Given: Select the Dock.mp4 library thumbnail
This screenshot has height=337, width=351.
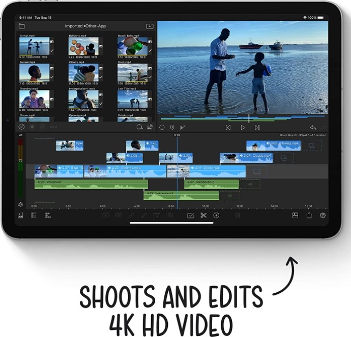Looking at the screenshot, I should click(x=133, y=73).
